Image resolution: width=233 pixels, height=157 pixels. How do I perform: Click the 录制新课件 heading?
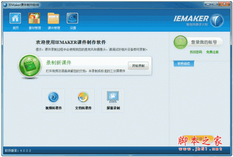pyautogui.click(x=59, y=62)
